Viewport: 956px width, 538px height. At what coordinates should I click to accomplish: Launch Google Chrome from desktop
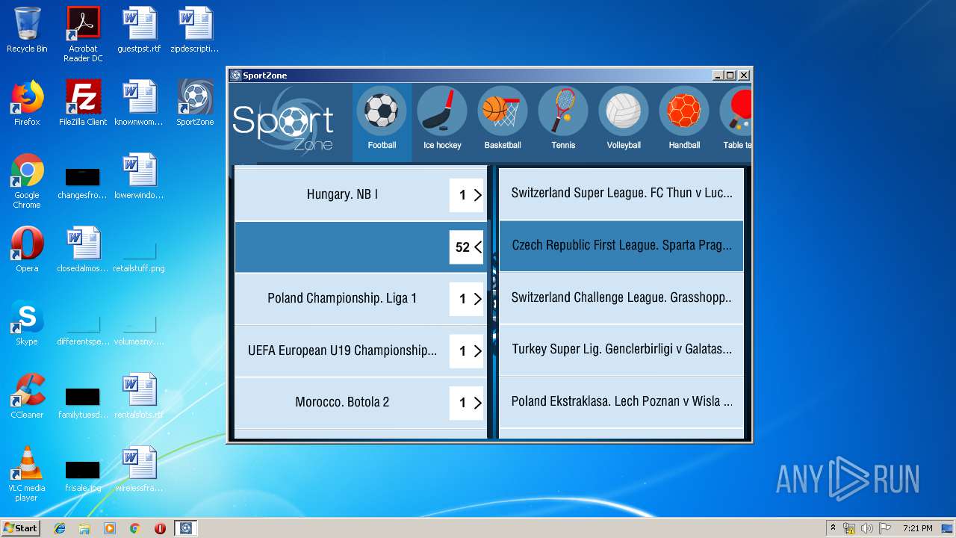pos(27,181)
